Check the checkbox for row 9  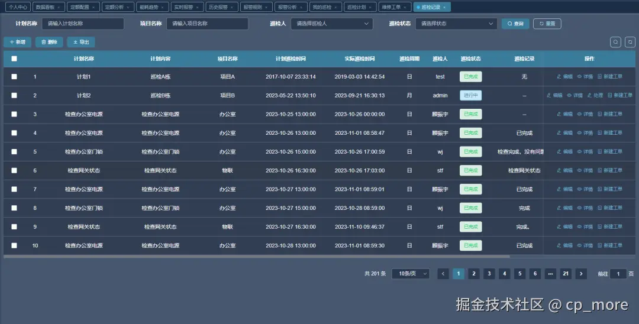[x=14, y=226]
